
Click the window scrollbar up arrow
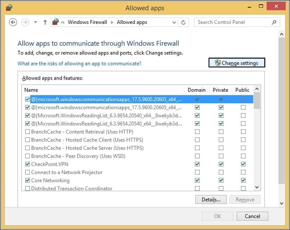pos(281,34)
